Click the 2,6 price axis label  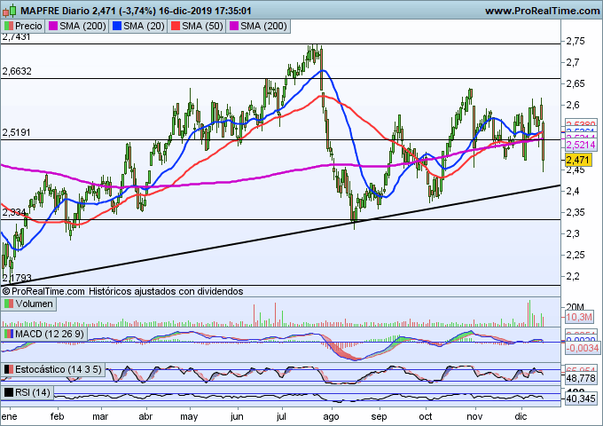[572, 105]
